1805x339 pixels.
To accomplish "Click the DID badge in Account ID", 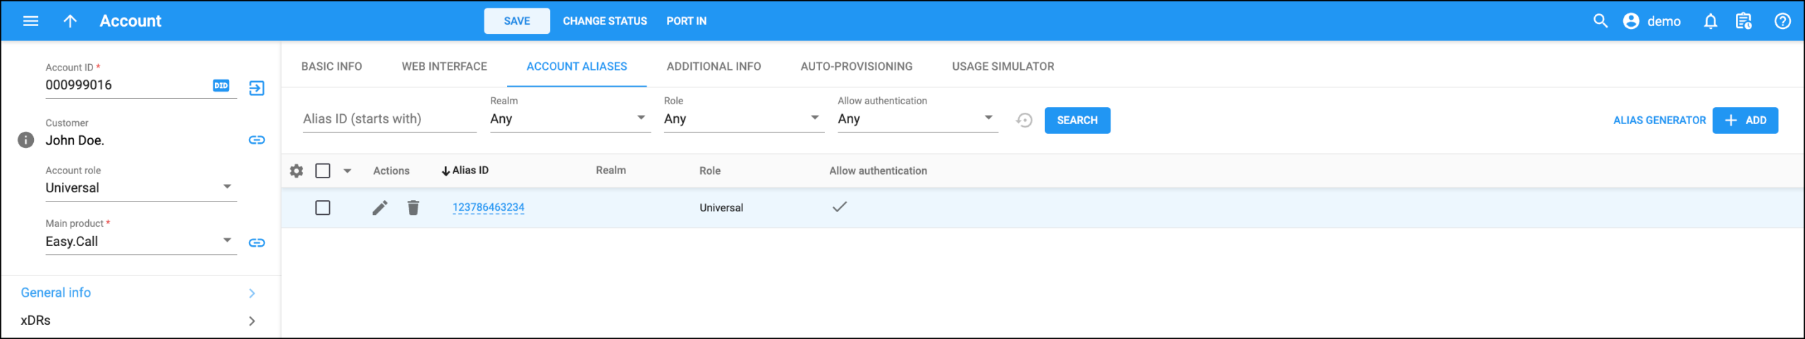I will click(221, 85).
